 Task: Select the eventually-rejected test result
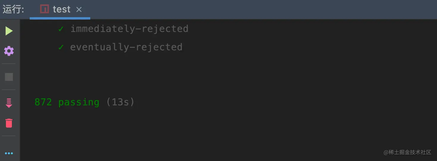126,47
